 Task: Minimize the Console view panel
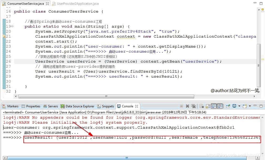click(x=255, y=106)
